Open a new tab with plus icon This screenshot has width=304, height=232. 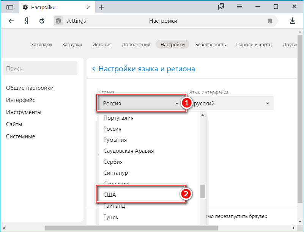pos(101,7)
